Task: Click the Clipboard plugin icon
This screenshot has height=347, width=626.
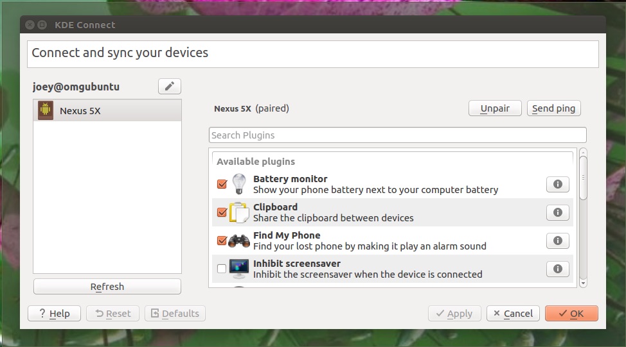Action: (x=238, y=212)
